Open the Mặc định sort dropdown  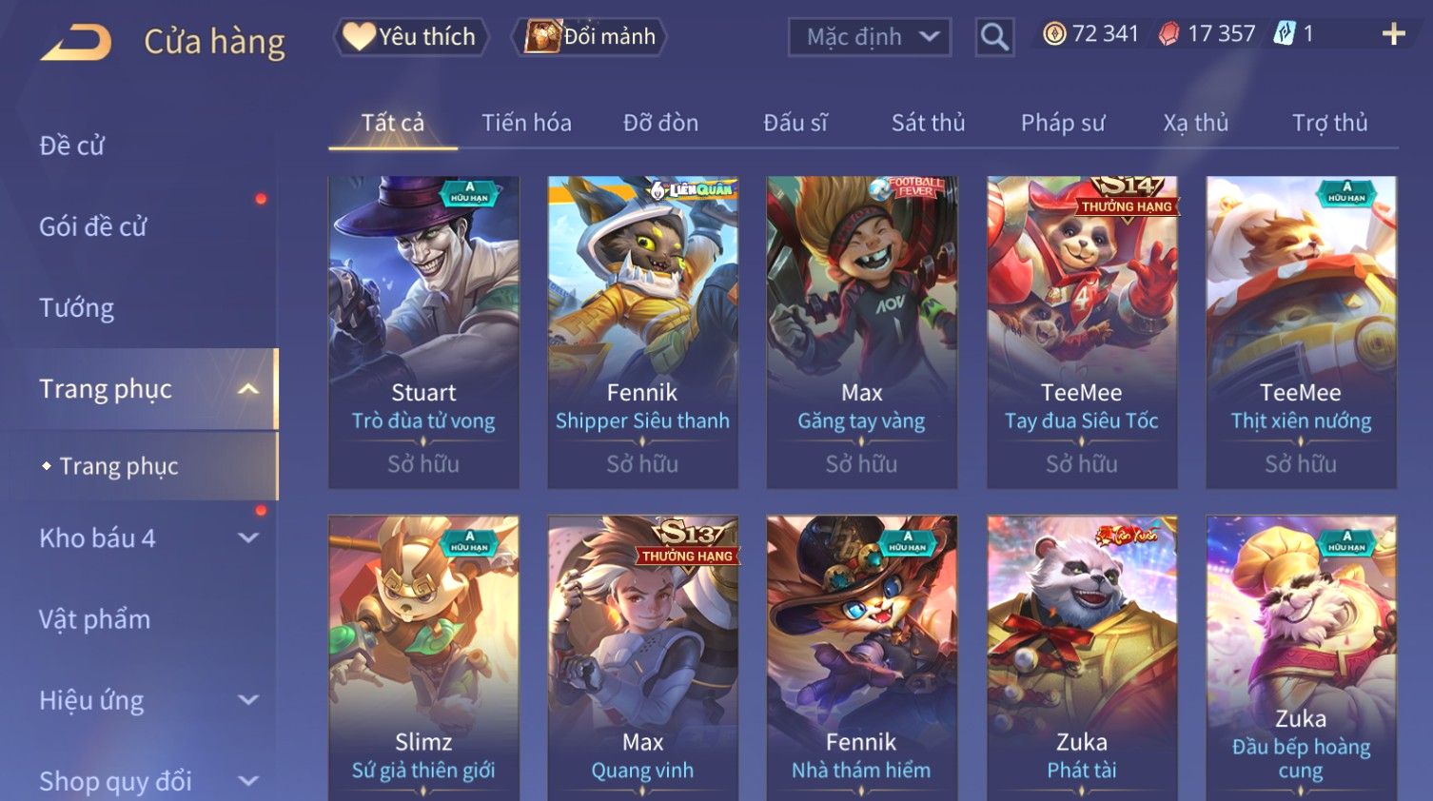click(870, 37)
